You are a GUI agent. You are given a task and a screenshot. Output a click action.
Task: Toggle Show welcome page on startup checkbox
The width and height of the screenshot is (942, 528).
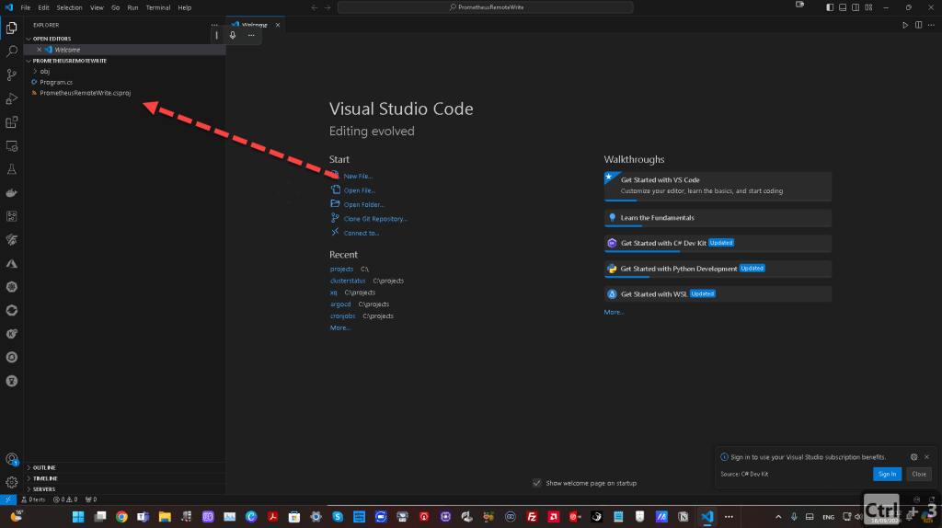click(x=536, y=483)
